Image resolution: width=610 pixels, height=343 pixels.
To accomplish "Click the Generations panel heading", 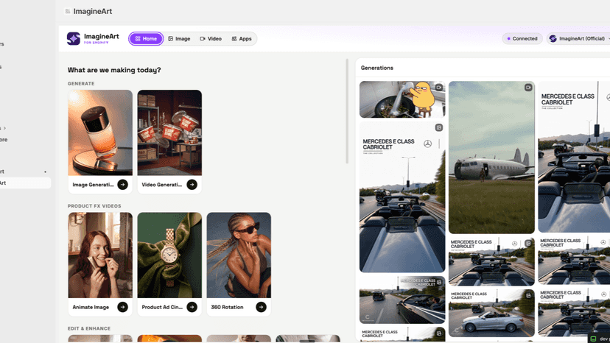I will [377, 68].
